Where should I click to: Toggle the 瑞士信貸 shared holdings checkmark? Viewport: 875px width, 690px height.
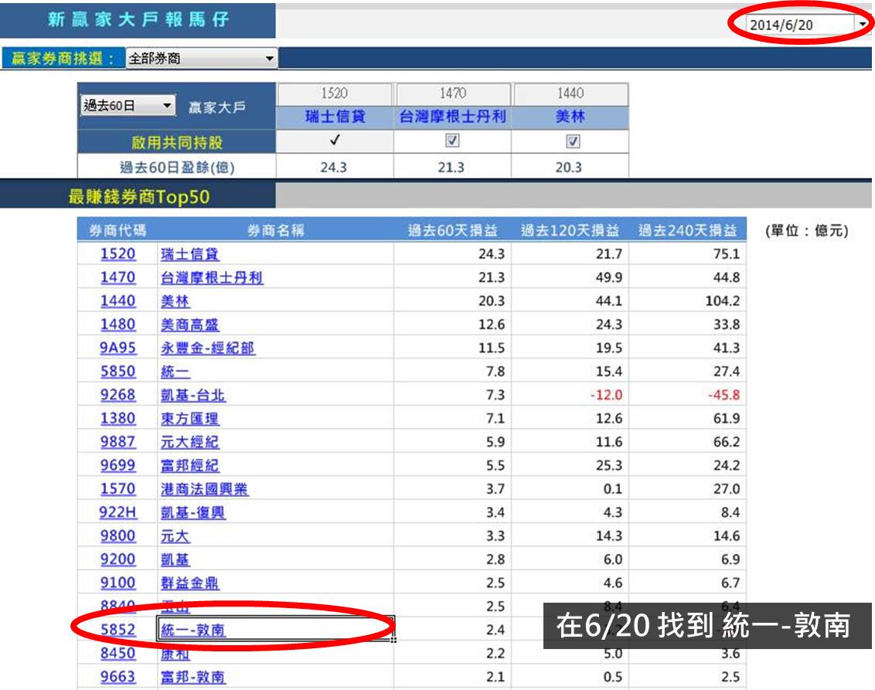point(335,140)
